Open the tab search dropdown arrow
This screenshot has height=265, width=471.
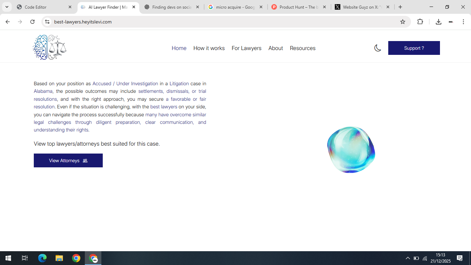pos(7,7)
